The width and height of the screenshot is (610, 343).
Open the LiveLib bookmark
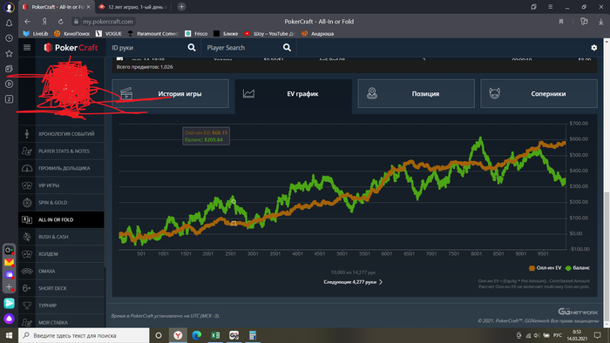coord(36,34)
